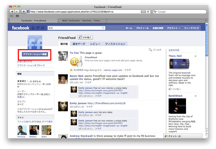
Task: Open http://friendfeed.com/emily18 link
Action: click(106, 103)
